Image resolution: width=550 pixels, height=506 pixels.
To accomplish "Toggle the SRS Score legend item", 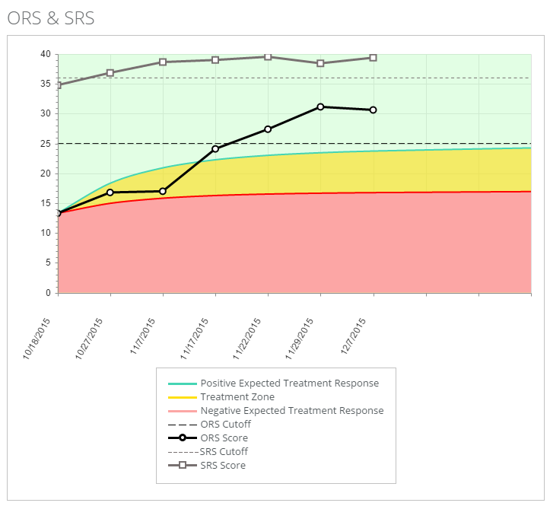I will [x=222, y=466].
